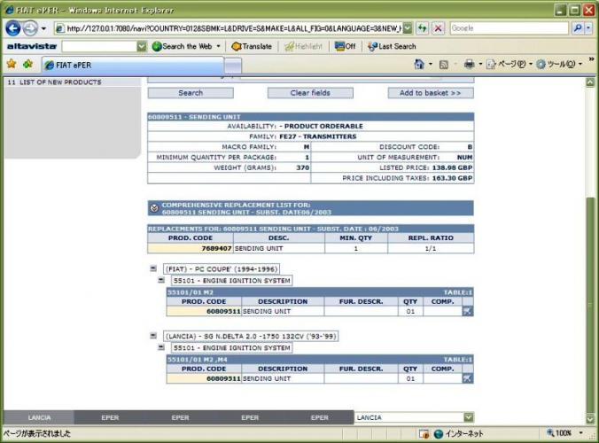Select the FIAT ePER browser tab

pyautogui.click(x=133, y=65)
